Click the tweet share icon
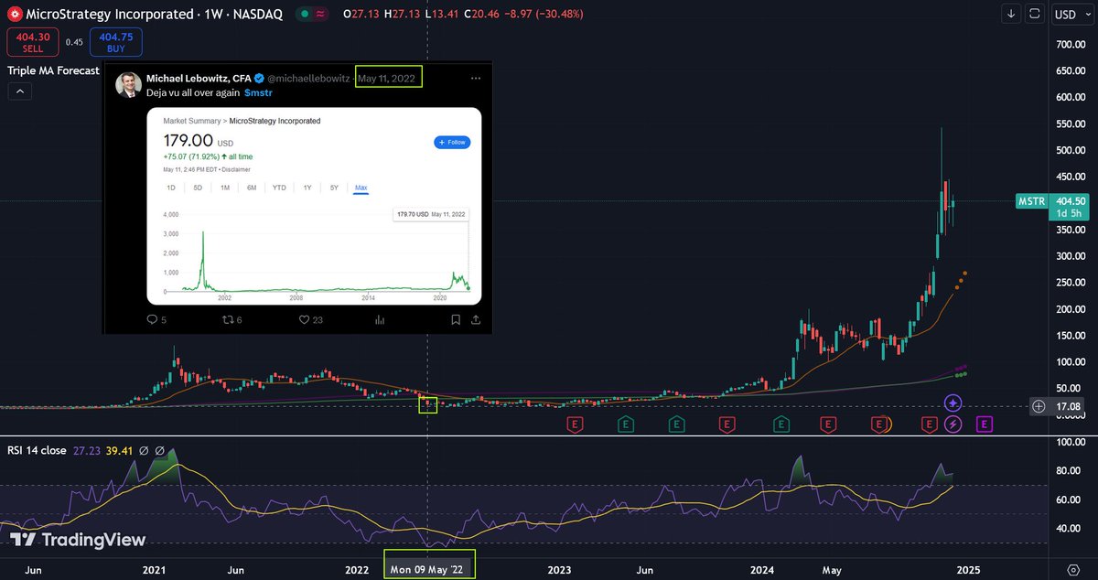The width and height of the screenshot is (1098, 580). pyautogui.click(x=476, y=319)
